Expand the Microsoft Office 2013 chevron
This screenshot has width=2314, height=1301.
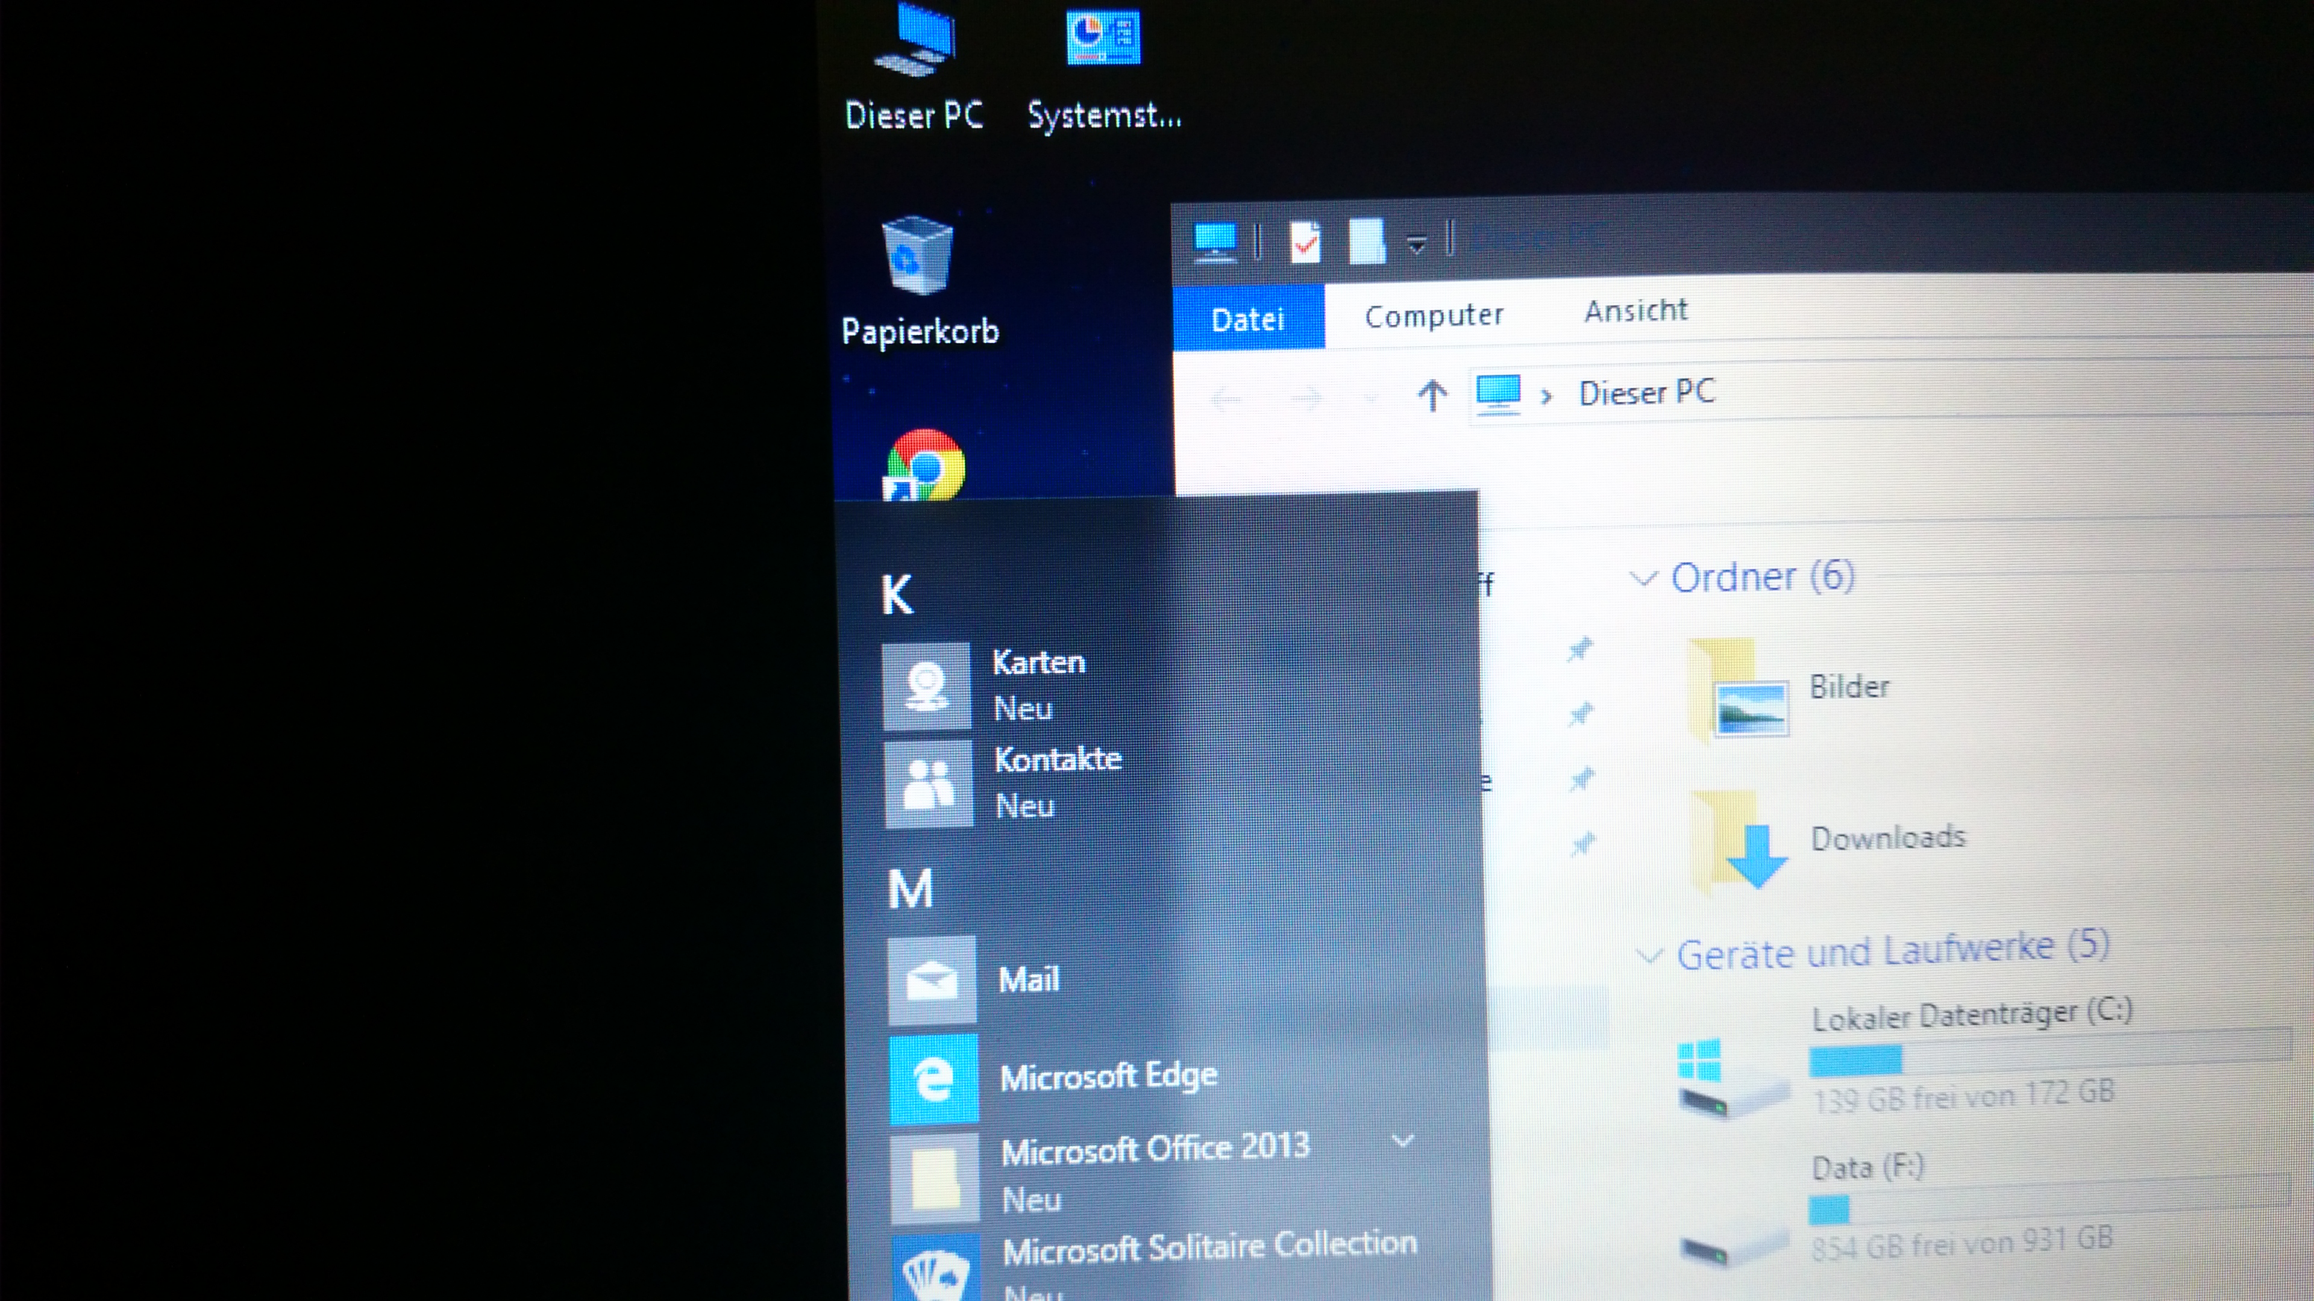pos(1402,1142)
